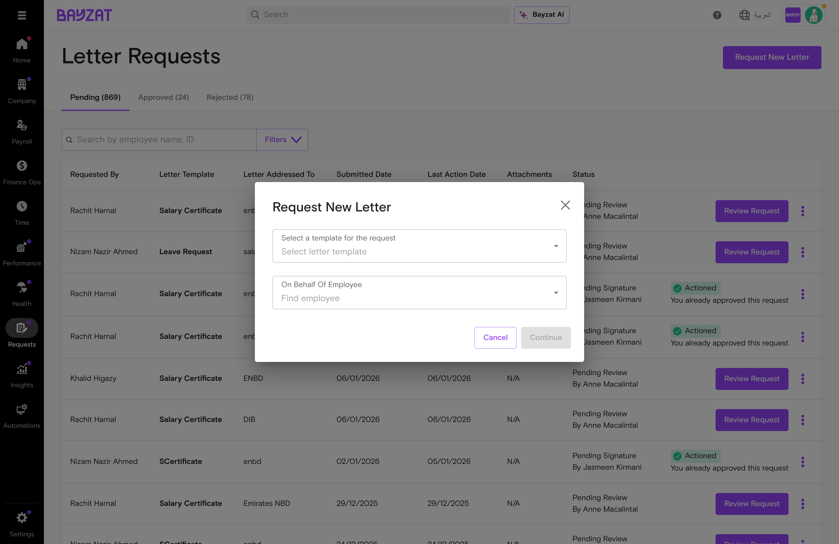Viewport: 839px width, 544px height.
Task: Open the On Behalf Of Employee dropdown
Action: 419,293
